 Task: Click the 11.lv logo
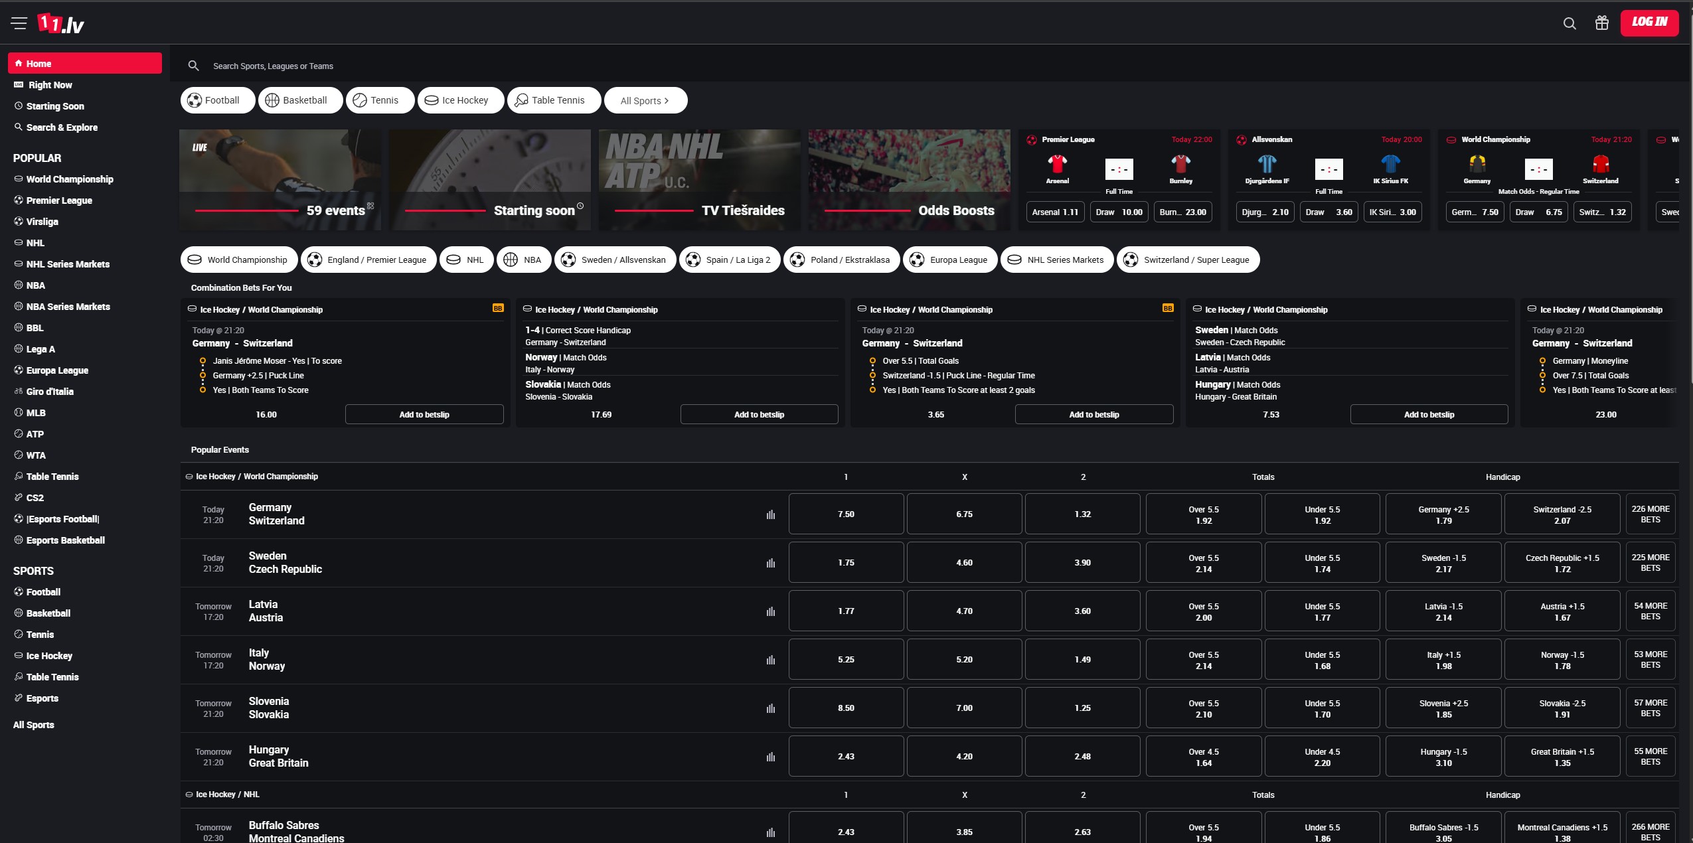tap(60, 24)
